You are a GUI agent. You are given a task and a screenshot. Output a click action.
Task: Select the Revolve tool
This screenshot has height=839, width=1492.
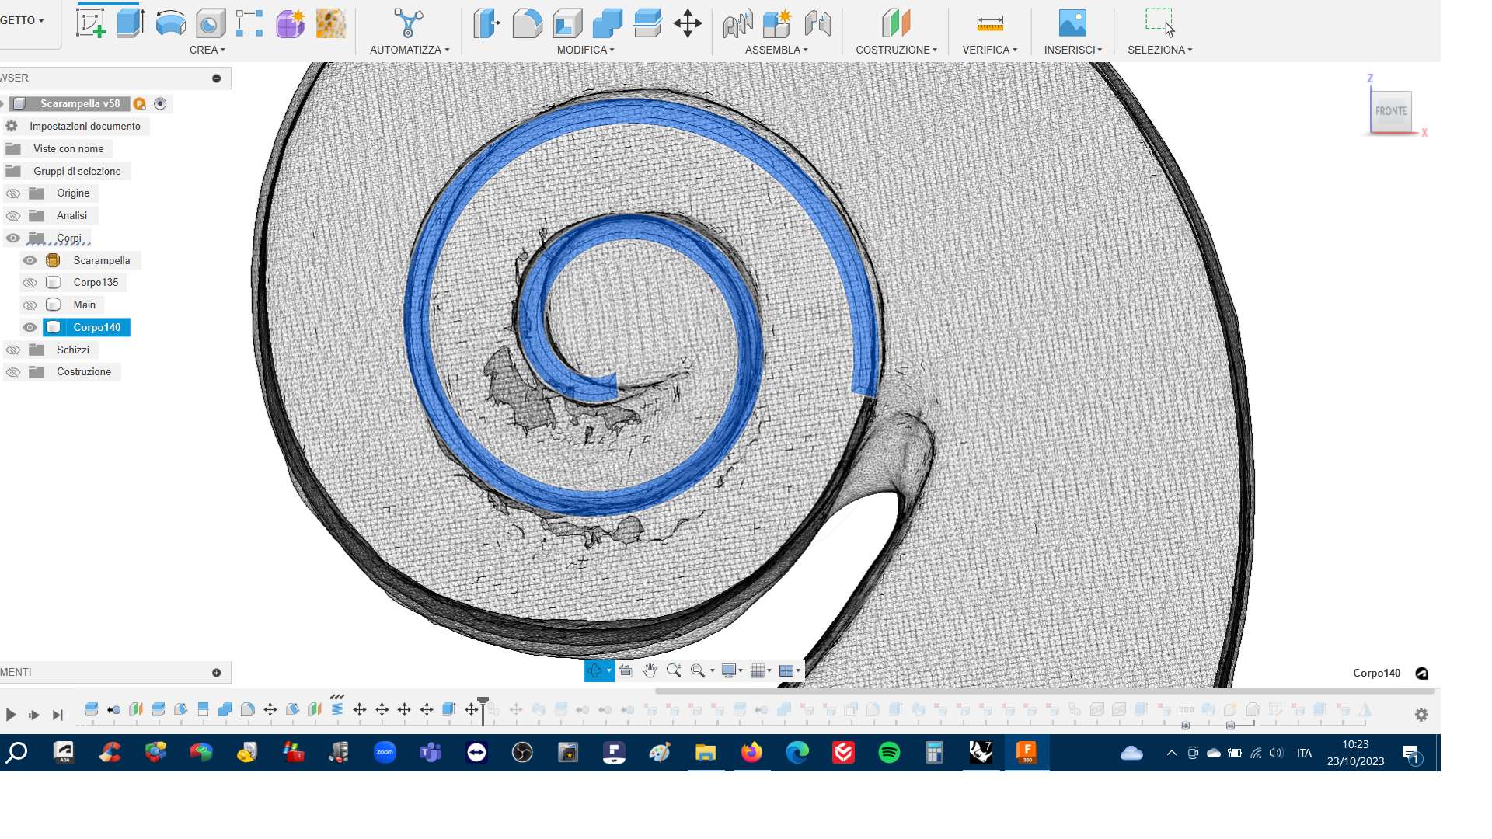[x=171, y=23]
